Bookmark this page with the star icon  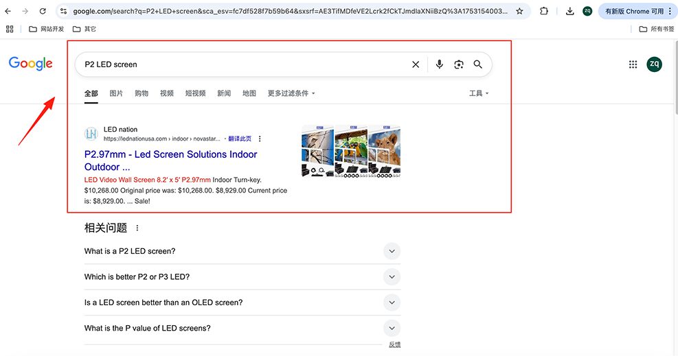click(520, 11)
